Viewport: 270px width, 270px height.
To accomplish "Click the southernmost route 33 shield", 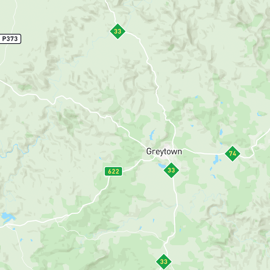I will (164, 262).
